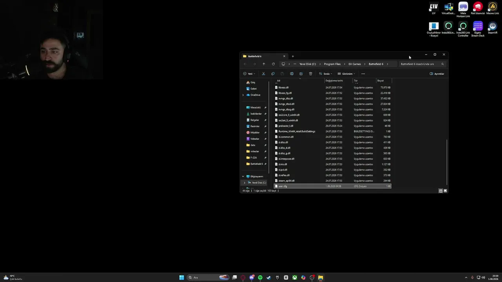Open Insta360 Link Controller desktop icon

pyautogui.click(x=463, y=30)
